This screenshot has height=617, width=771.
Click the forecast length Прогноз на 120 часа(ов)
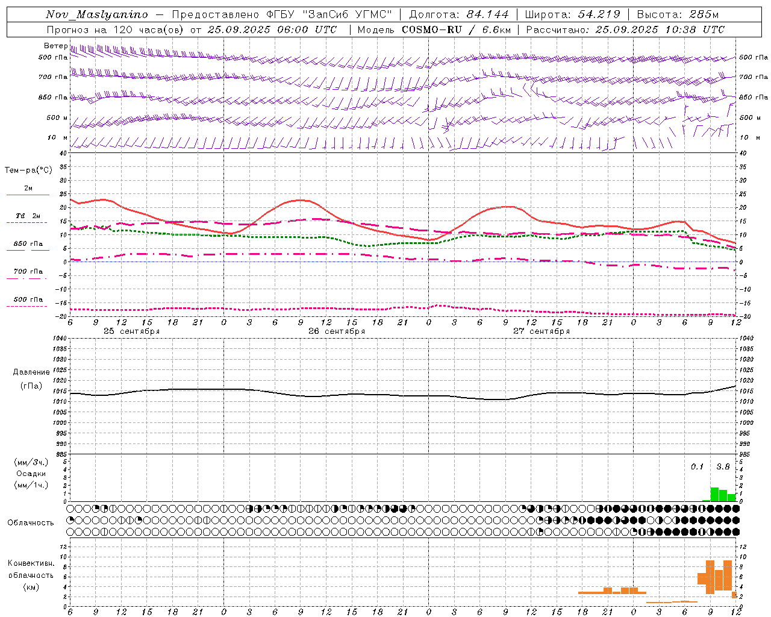click(116, 30)
